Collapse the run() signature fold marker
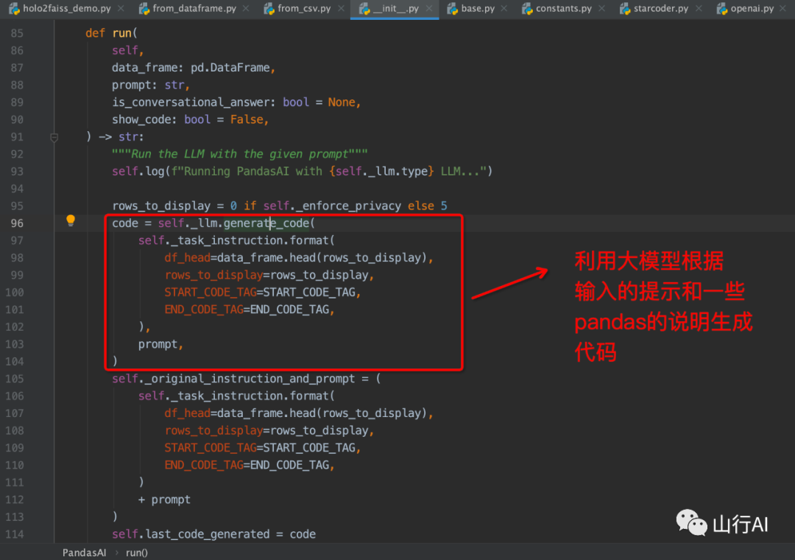This screenshot has height=560, width=795. click(x=54, y=137)
